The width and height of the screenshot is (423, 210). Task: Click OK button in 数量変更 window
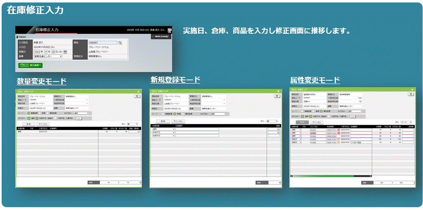(x=79, y=119)
